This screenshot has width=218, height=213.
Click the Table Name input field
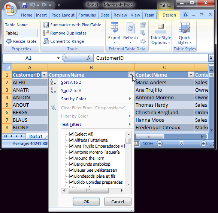point(21,33)
